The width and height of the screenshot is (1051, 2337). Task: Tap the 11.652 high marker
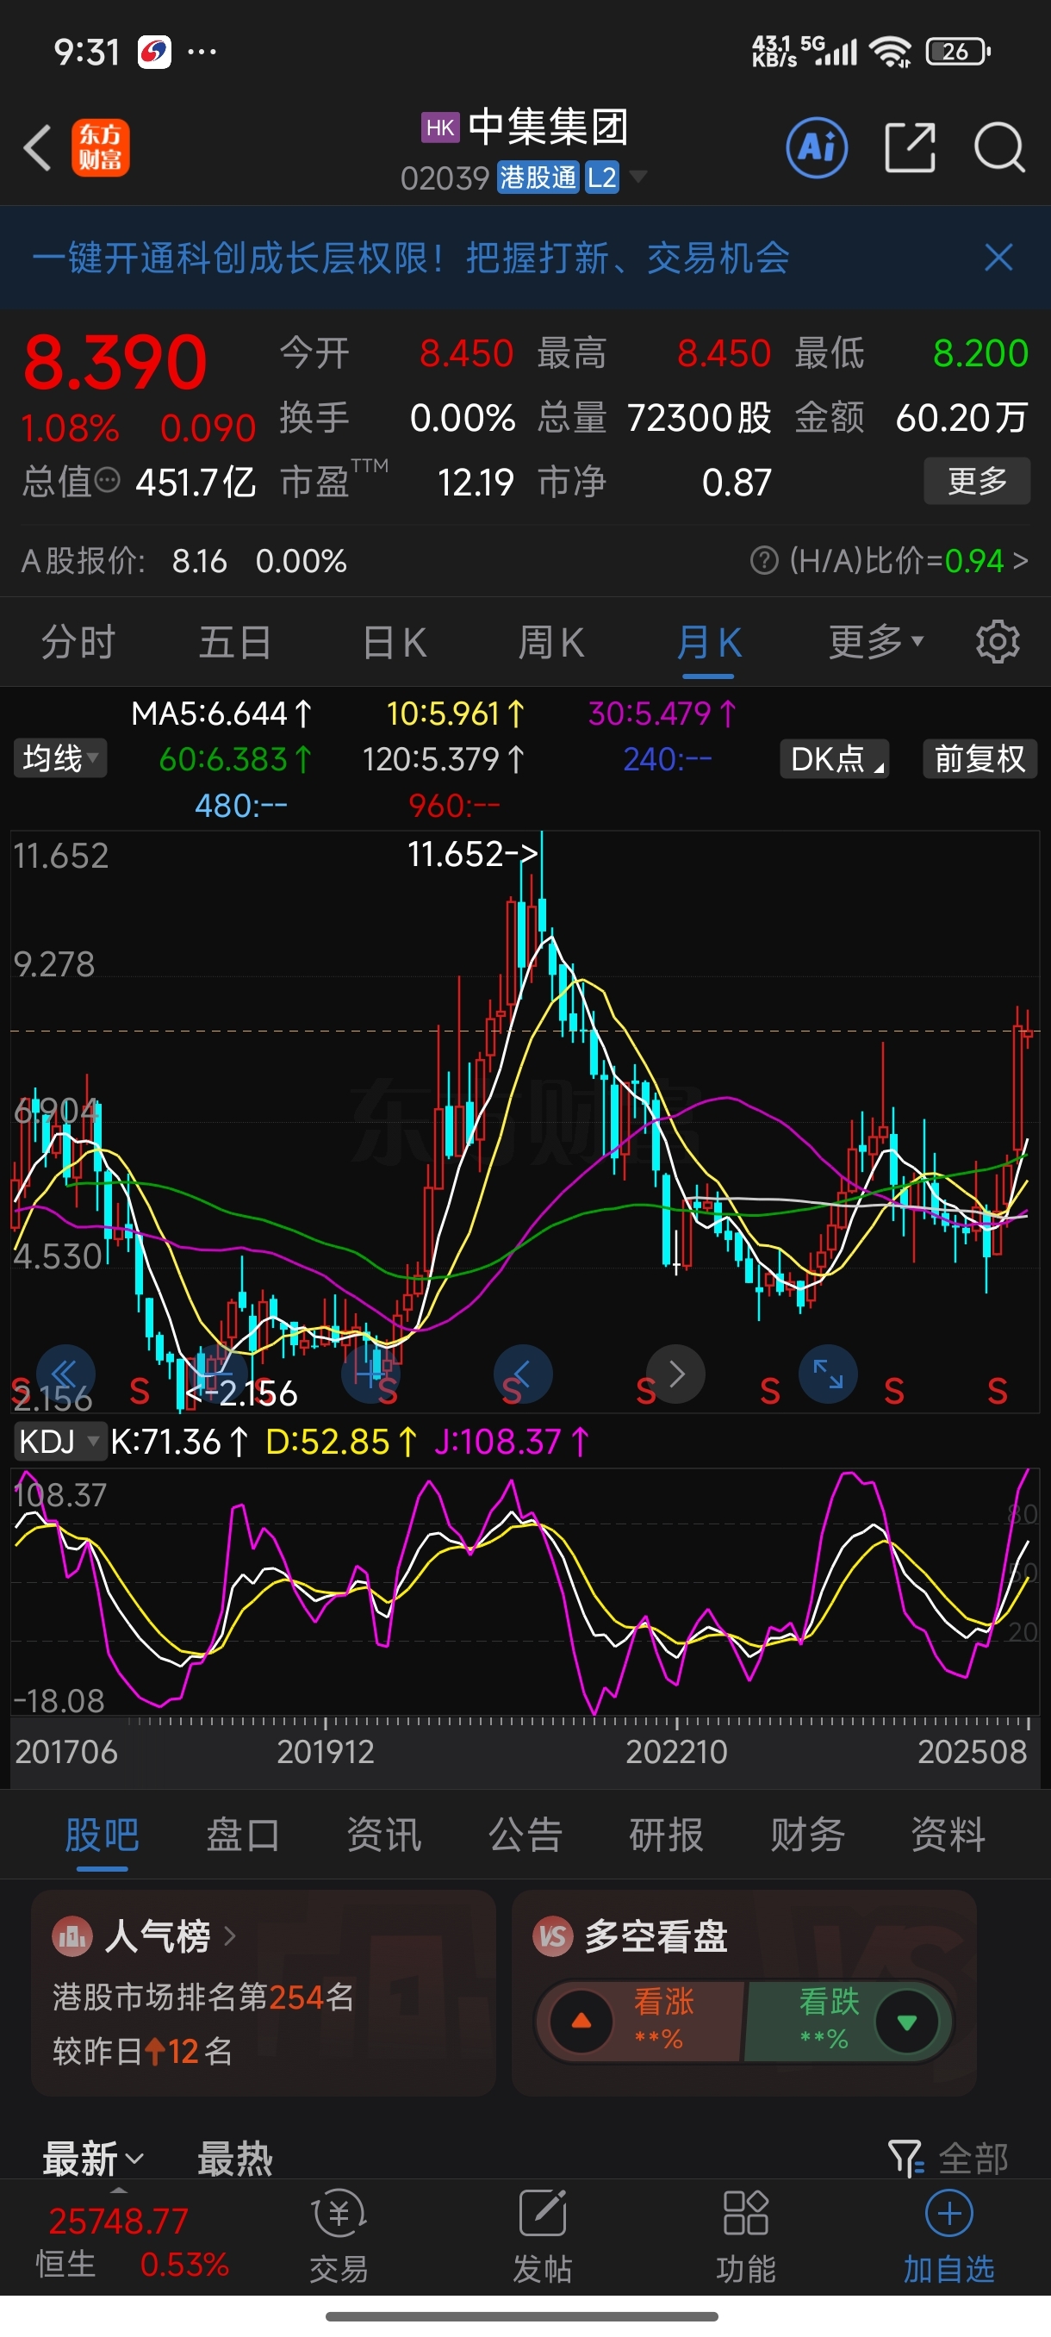tap(472, 854)
